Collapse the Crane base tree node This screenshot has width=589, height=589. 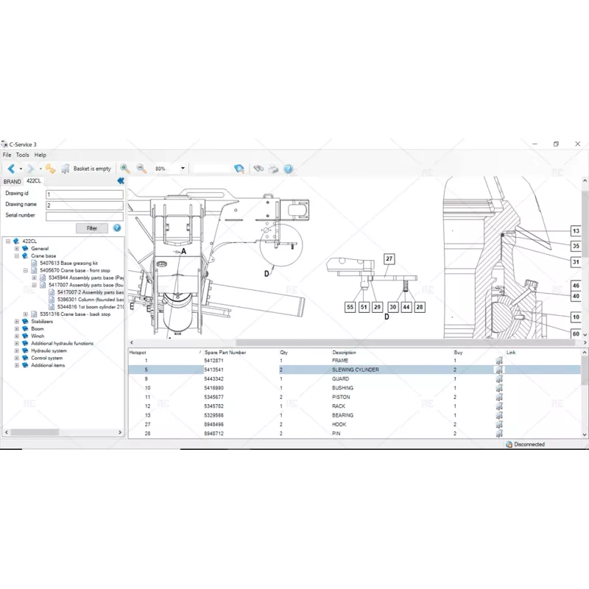[x=16, y=255]
